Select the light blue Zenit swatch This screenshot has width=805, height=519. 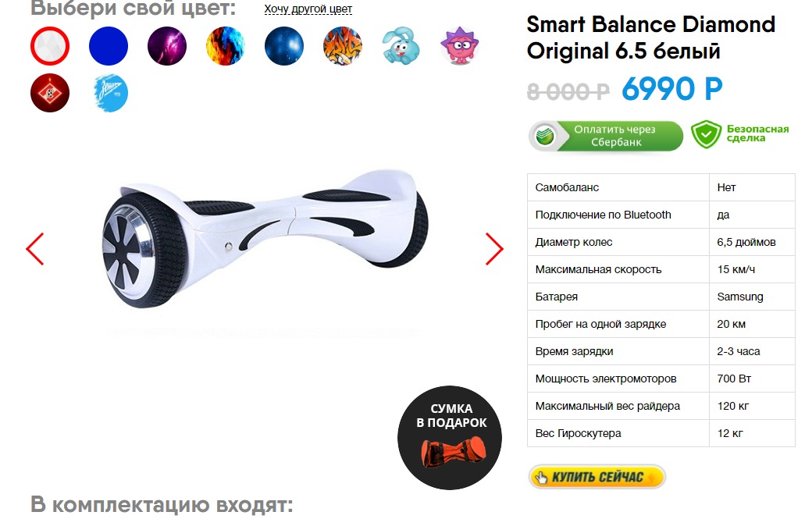(x=110, y=93)
